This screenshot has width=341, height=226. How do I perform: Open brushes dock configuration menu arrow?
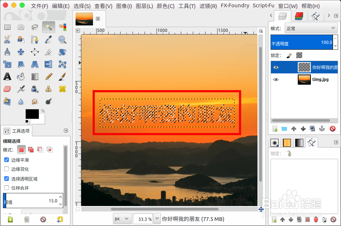coord(336,142)
